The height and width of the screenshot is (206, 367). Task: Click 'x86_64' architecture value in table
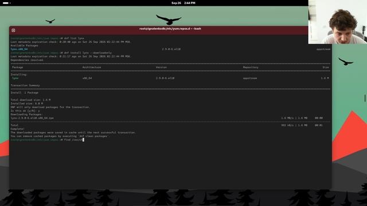[87, 78]
